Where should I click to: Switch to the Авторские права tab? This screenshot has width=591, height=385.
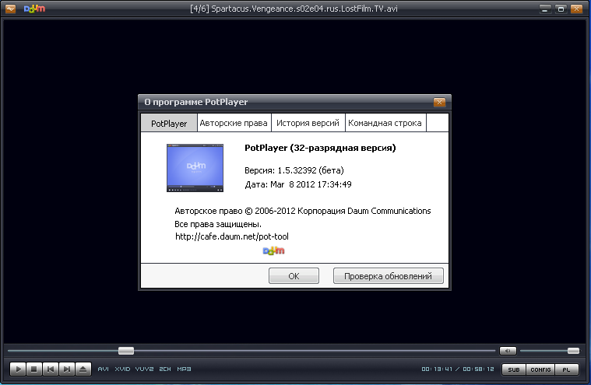pos(234,123)
